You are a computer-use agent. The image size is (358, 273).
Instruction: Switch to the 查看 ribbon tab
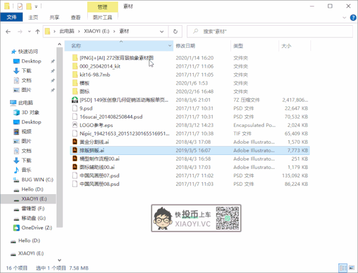click(x=76, y=17)
